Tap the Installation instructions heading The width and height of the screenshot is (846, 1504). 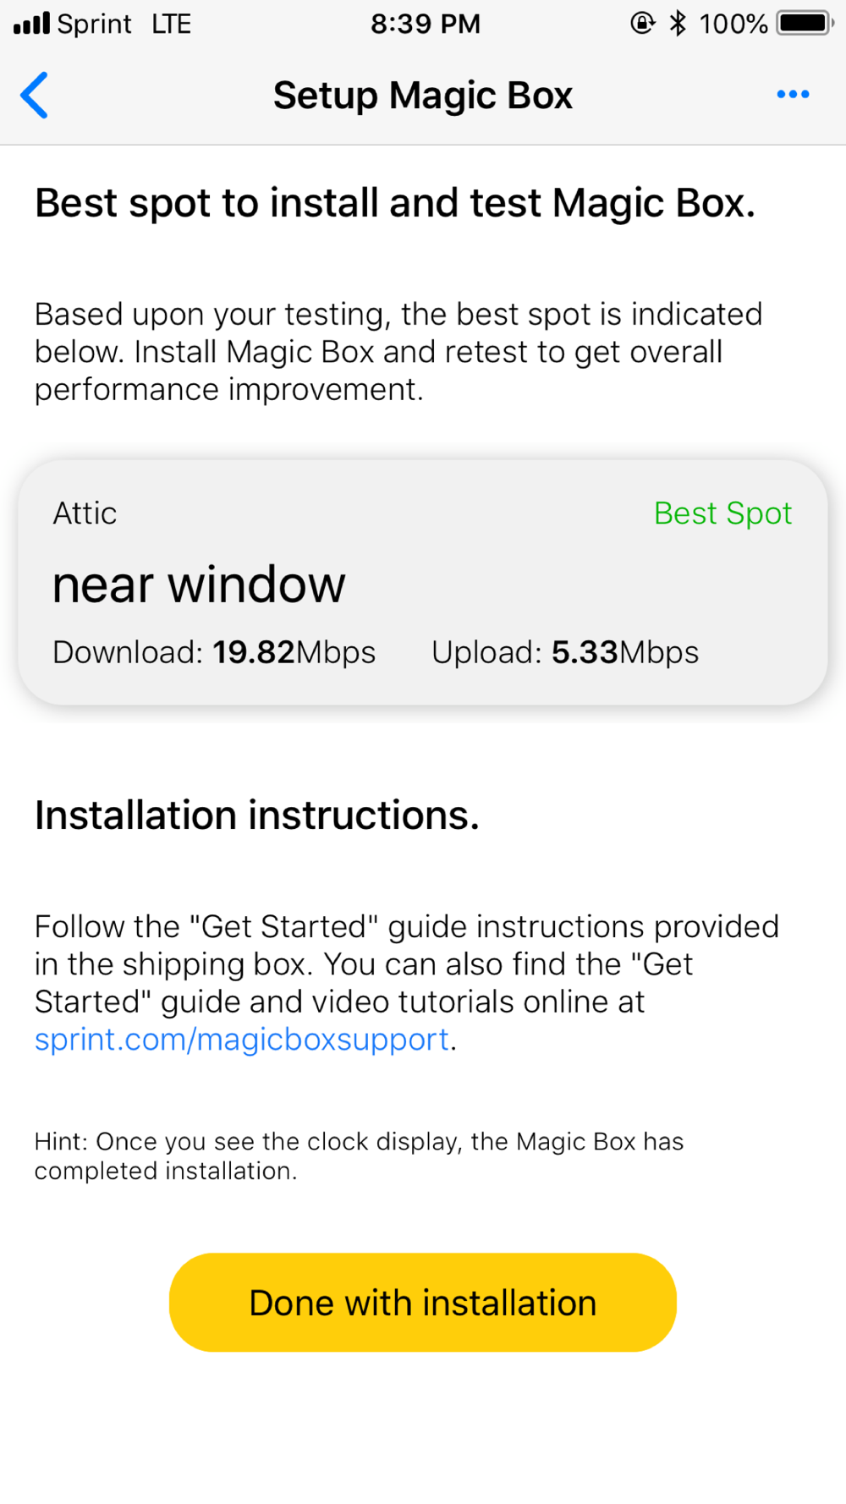(257, 815)
